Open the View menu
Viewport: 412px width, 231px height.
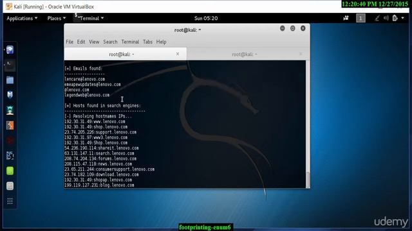point(94,42)
